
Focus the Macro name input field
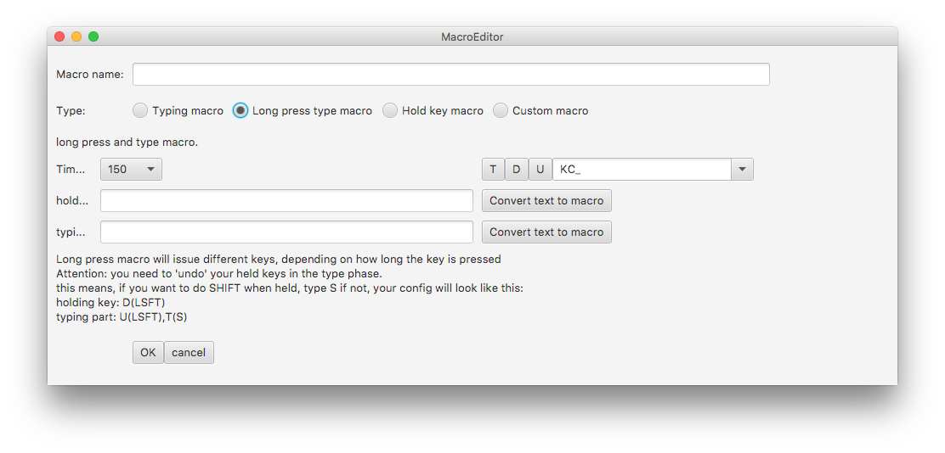tap(450, 75)
